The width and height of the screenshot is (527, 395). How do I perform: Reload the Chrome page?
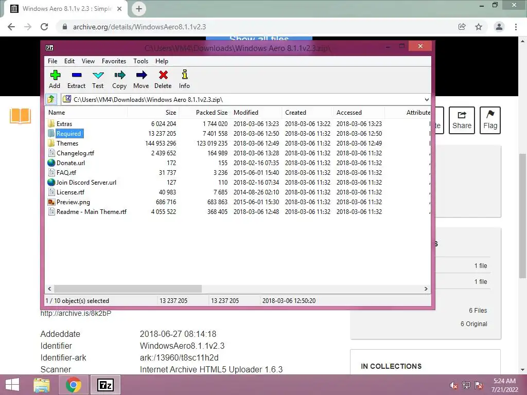pyautogui.click(x=44, y=27)
